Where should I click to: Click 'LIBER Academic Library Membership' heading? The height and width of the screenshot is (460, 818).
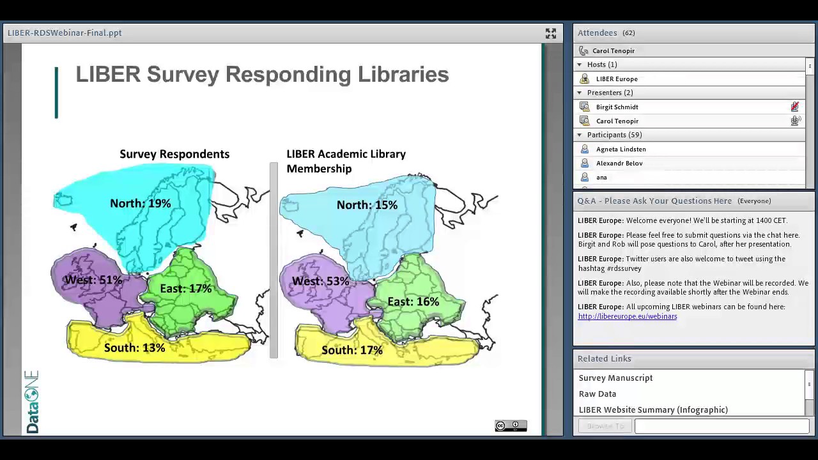346,161
